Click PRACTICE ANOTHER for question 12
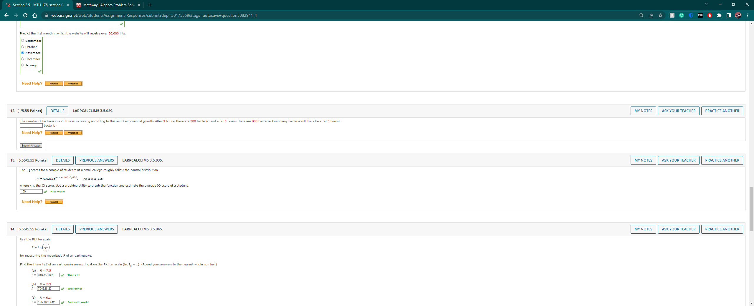The width and height of the screenshot is (754, 306). (x=722, y=111)
